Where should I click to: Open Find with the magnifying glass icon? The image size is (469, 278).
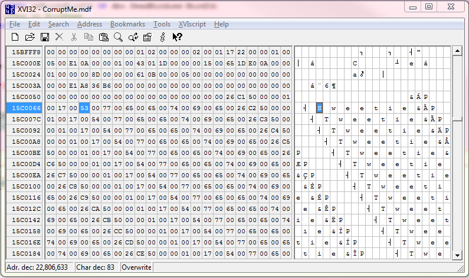(x=118, y=37)
